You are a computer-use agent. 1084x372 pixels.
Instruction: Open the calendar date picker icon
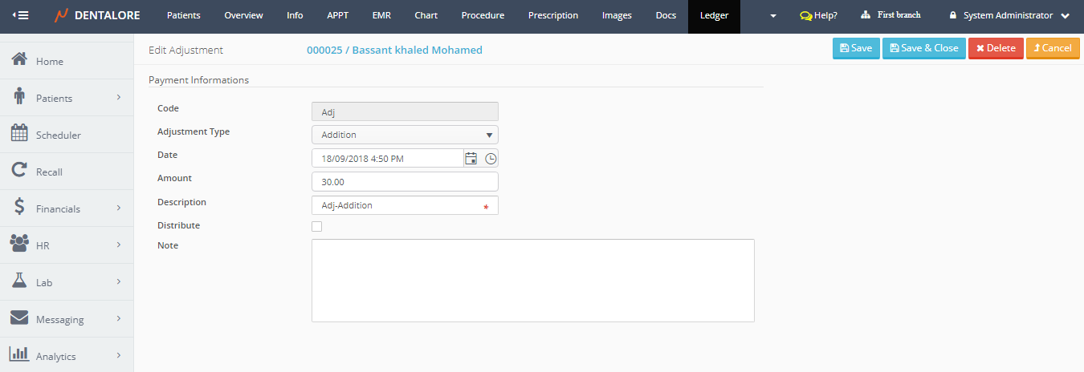pos(471,159)
